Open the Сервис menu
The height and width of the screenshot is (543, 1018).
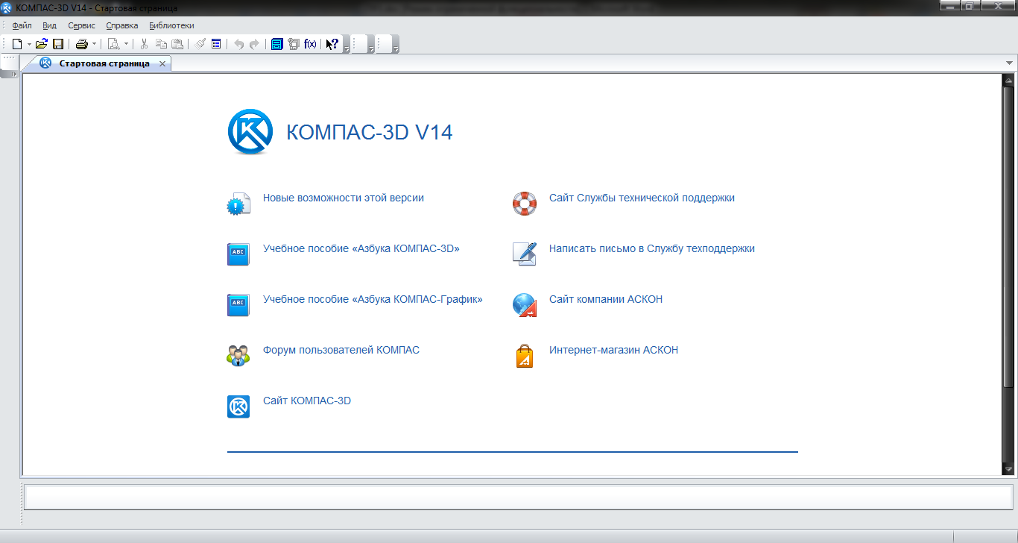pos(81,25)
